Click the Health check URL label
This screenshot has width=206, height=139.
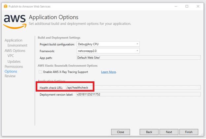[51, 88]
